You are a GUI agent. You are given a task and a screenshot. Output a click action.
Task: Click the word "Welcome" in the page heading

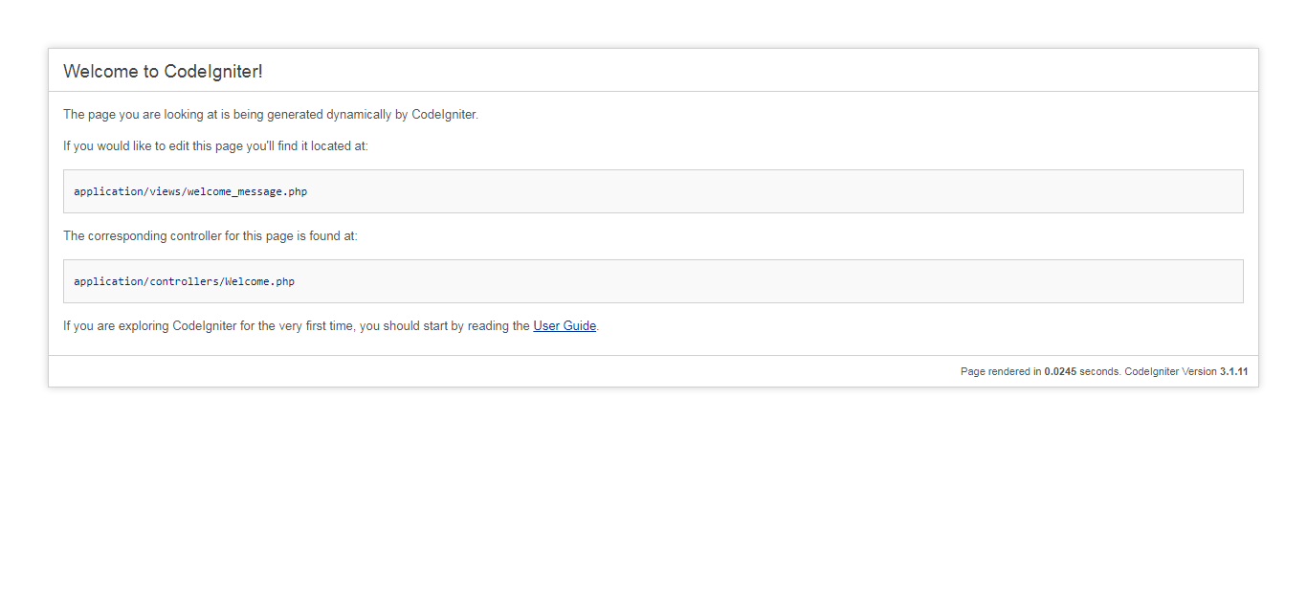coord(94,71)
